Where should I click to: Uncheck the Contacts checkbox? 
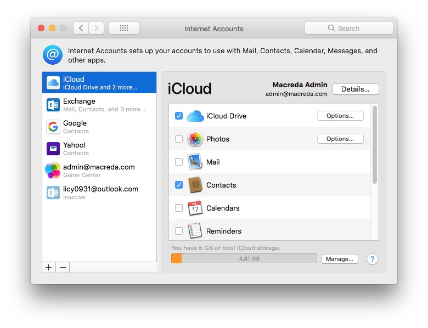pos(179,185)
